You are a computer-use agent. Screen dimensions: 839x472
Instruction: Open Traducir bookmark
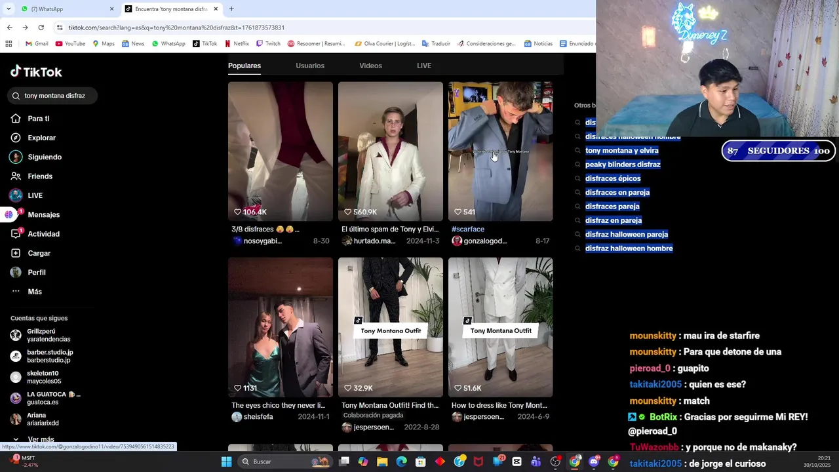click(436, 44)
